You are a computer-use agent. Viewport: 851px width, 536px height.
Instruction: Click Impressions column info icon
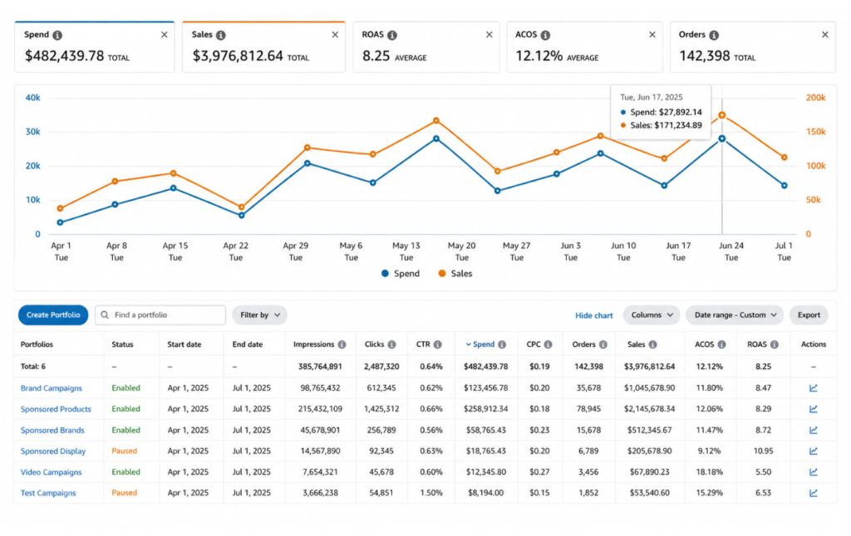(x=342, y=344)
